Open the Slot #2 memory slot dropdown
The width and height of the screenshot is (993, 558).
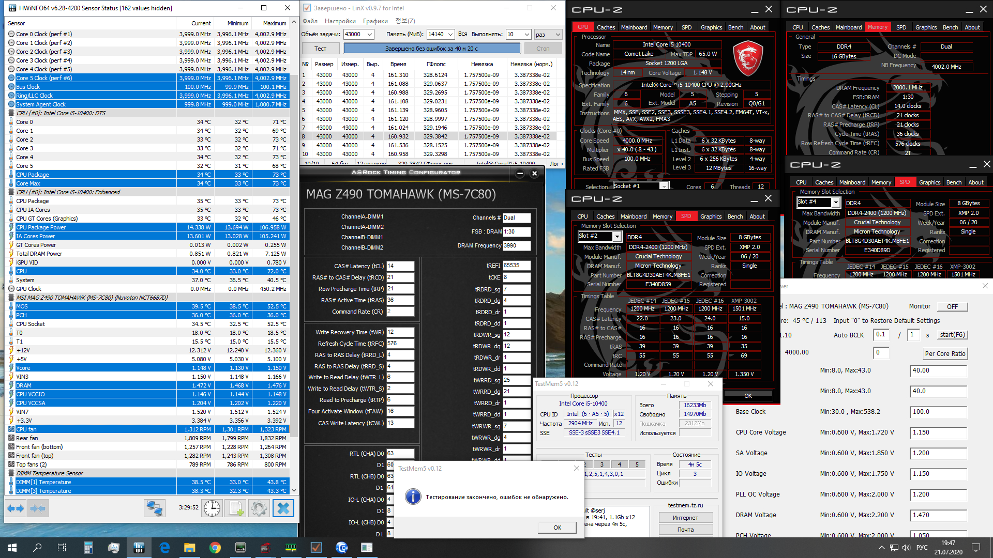pos(616,237)
